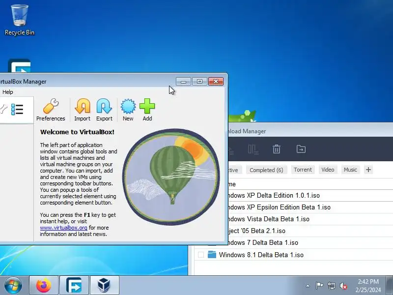Add a new category tab with plus
Screen dimensions: 393x295
click(368, 170)
